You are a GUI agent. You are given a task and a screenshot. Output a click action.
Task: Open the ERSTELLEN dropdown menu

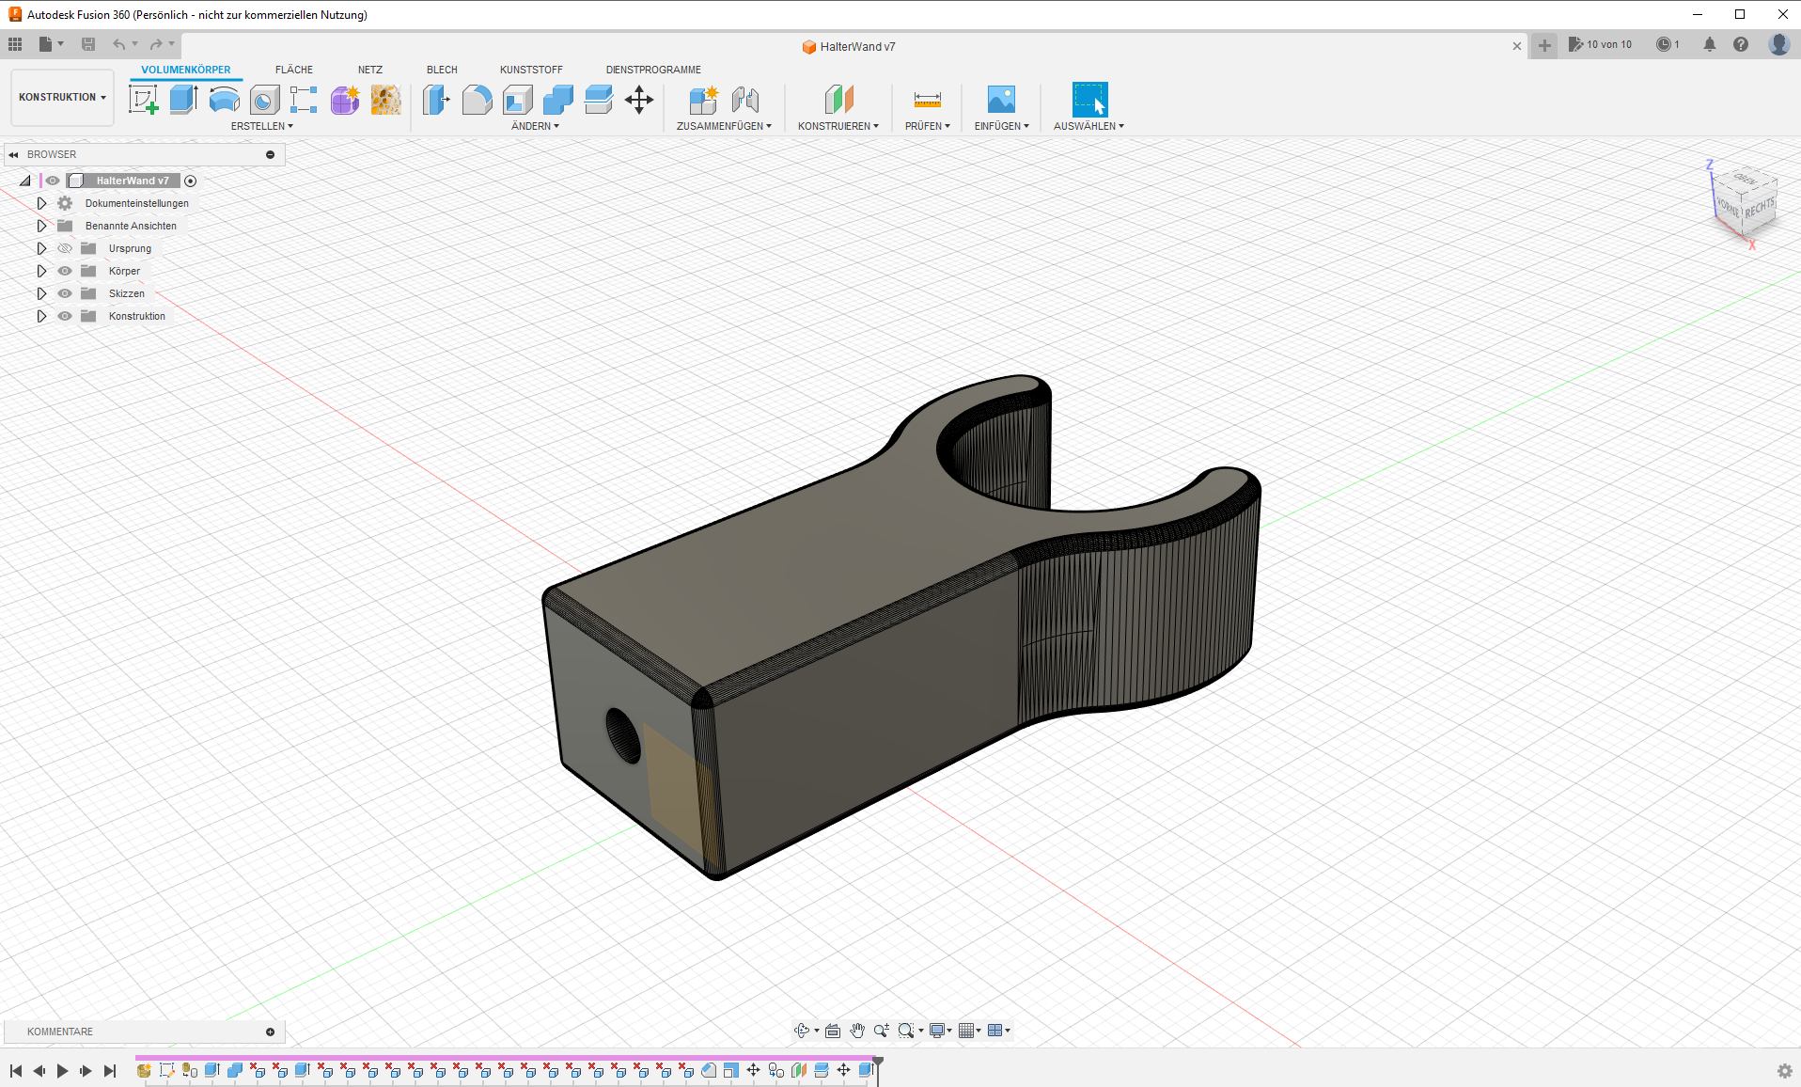[262, 126]
